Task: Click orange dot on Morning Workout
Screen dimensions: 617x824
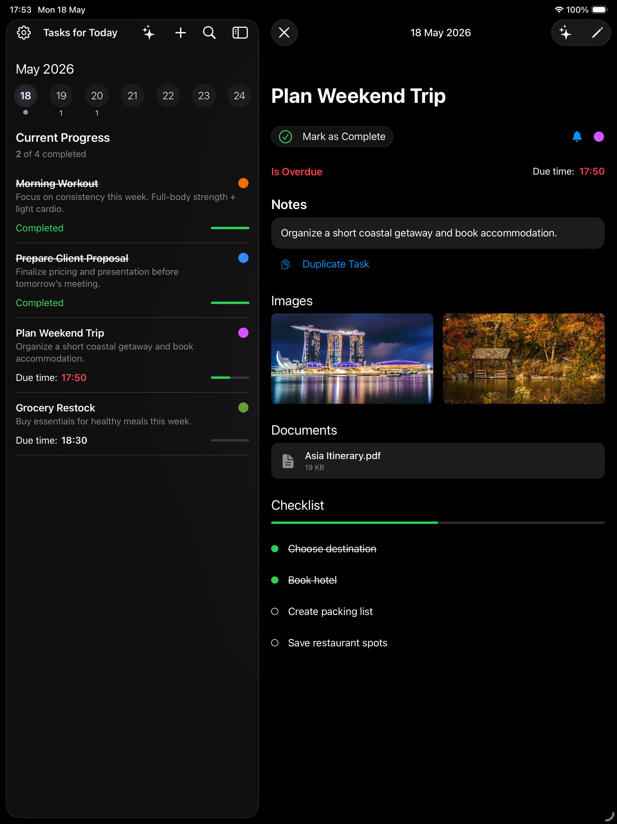Action: click(x=243, y=183)
